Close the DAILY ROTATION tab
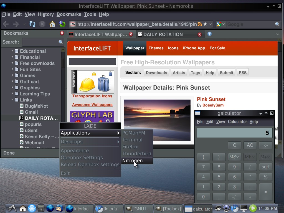This screenshot has width=284, height=213. (x=200, y=35)
